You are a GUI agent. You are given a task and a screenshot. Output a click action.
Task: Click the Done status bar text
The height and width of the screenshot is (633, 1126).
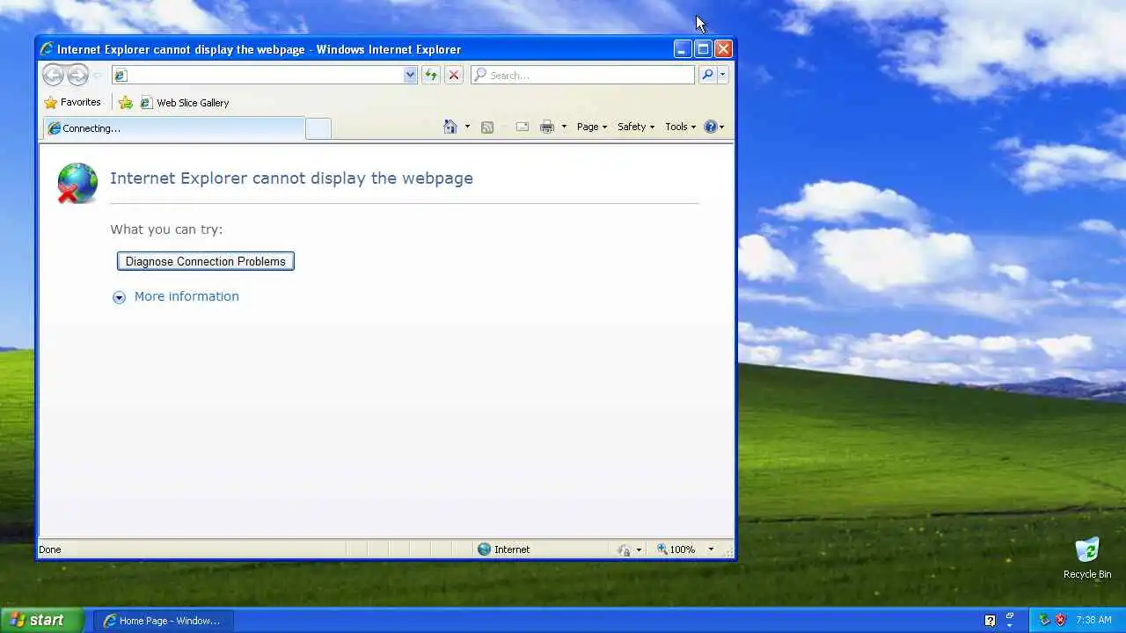pyautogui.click(x=50, y=549)
